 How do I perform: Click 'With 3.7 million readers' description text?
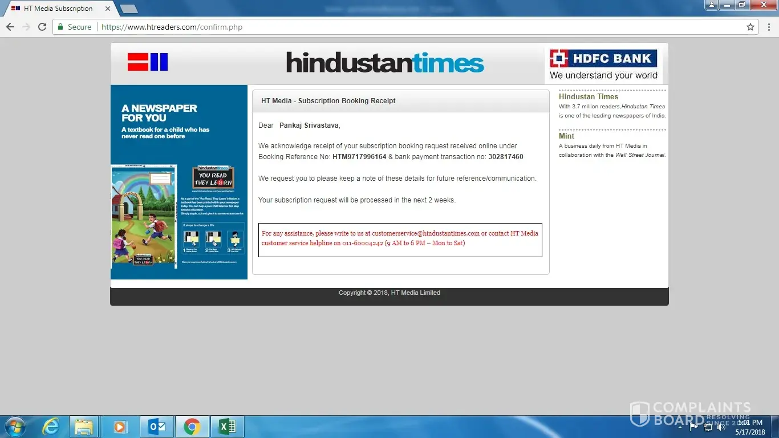pyautogui.click(x=612, y=111)
